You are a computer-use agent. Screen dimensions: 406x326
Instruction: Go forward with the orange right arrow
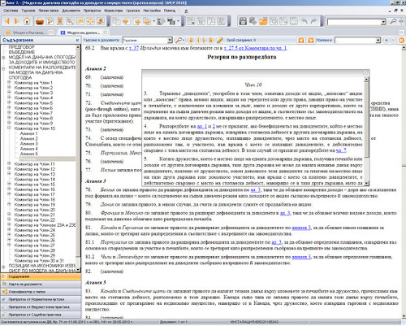[x=17, y=21]
